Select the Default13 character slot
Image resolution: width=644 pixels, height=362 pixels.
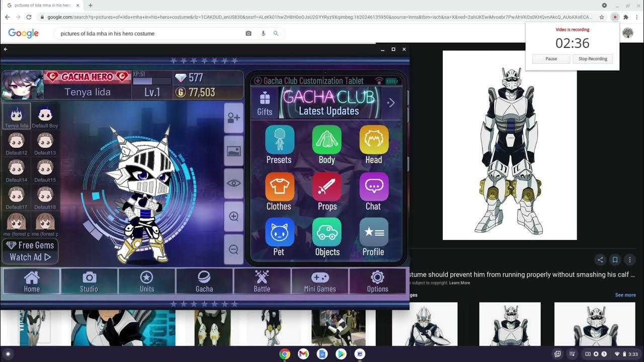45,143
